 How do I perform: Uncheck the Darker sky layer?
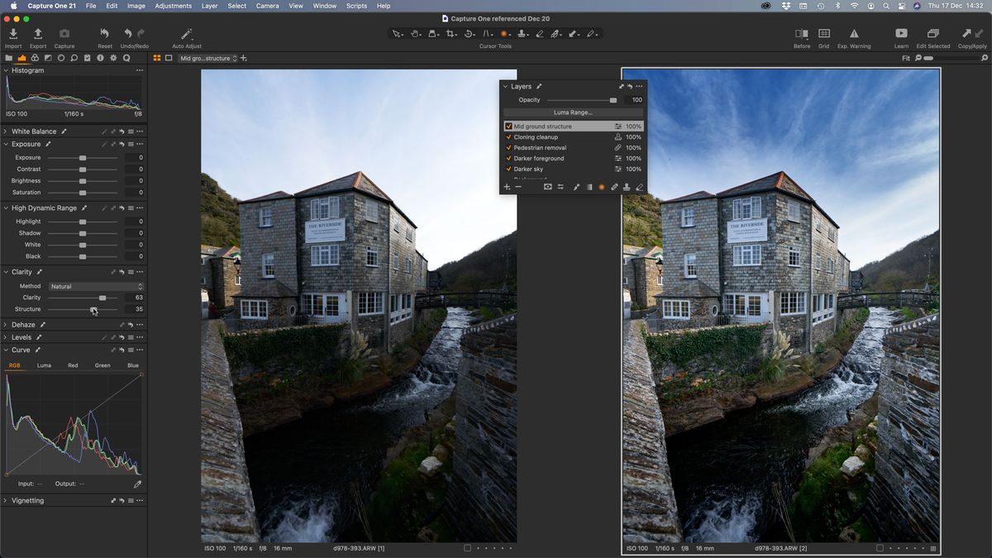508,169
